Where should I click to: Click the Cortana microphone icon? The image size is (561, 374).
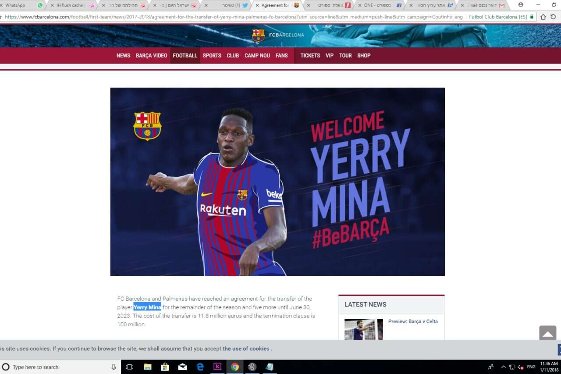click(114, 367)
